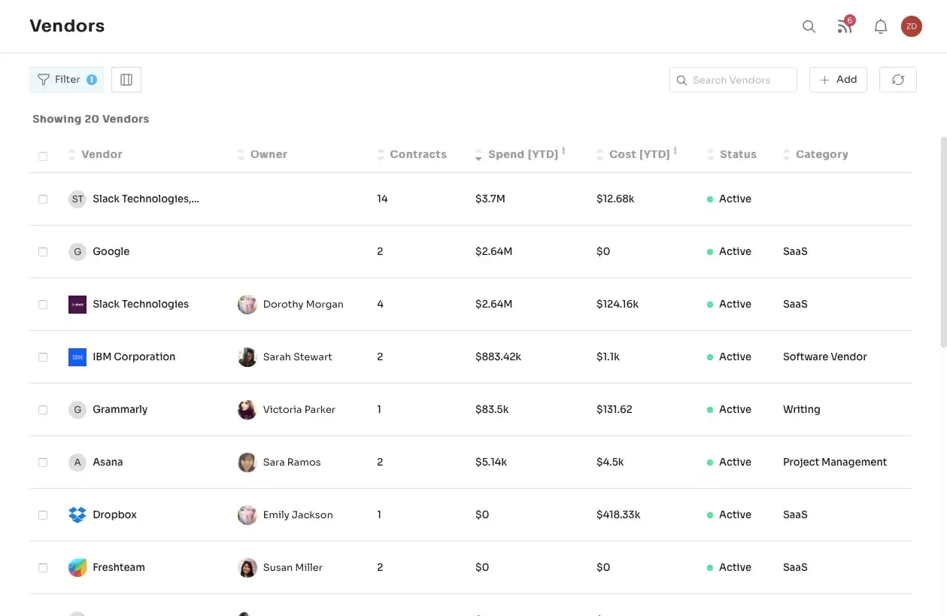Screen dimensions: 947x616
Task: Click the Showing 20 Vendors label
Action: pyautogui.click(x=91, y=119)
